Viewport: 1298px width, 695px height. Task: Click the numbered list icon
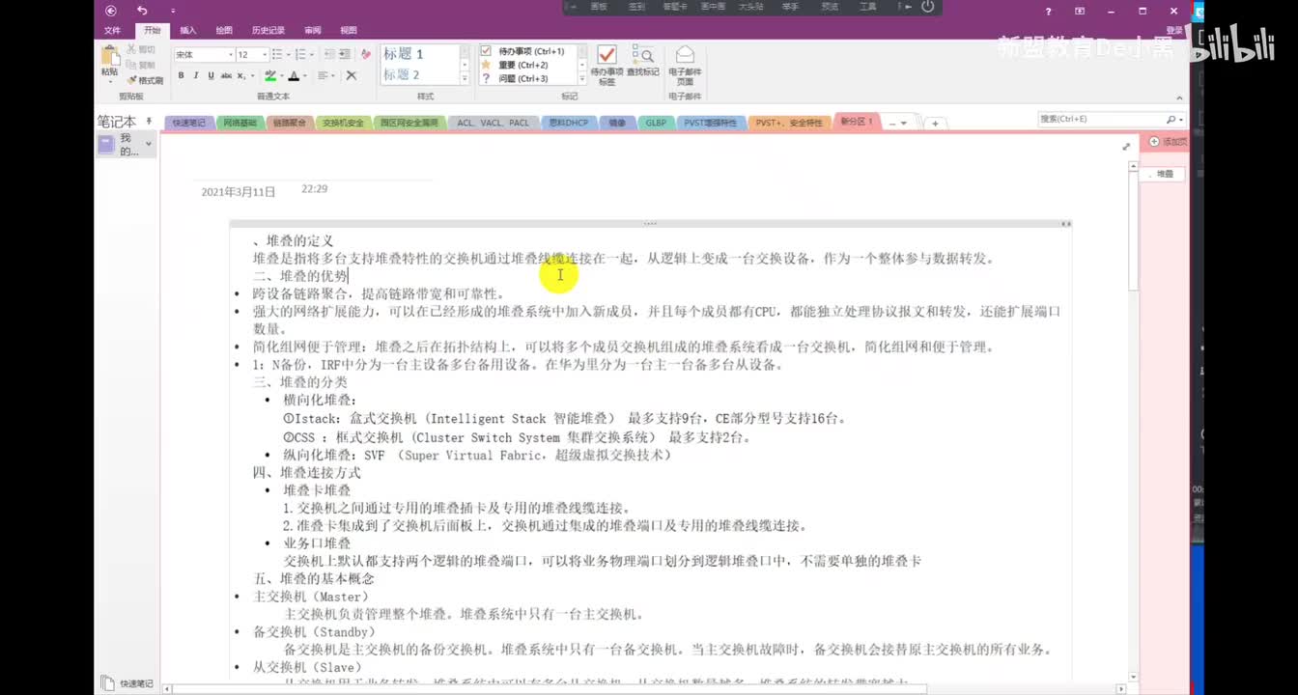(299, 54)
